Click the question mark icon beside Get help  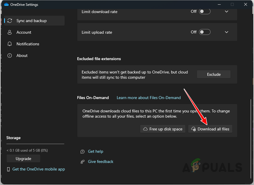(x=83, y=151)
